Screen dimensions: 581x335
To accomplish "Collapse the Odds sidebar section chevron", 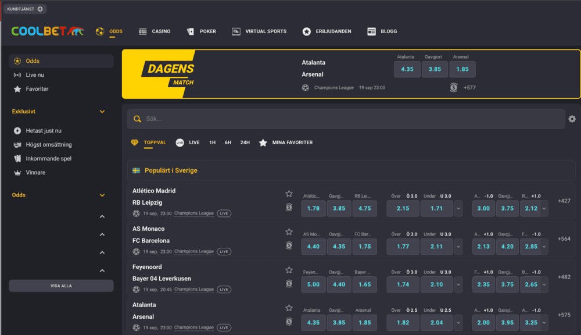I will 102,195.
